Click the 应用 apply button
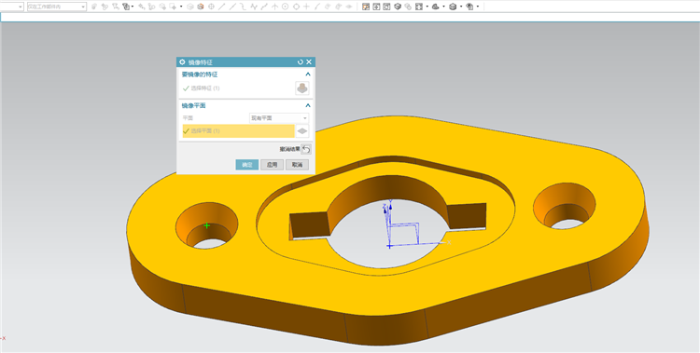Image resolution: width=700 pixels, height=353 pixels. (x=272, y=165)
